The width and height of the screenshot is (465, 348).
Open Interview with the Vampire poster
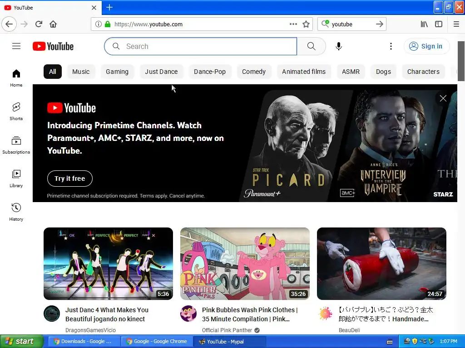pos(389,145)
